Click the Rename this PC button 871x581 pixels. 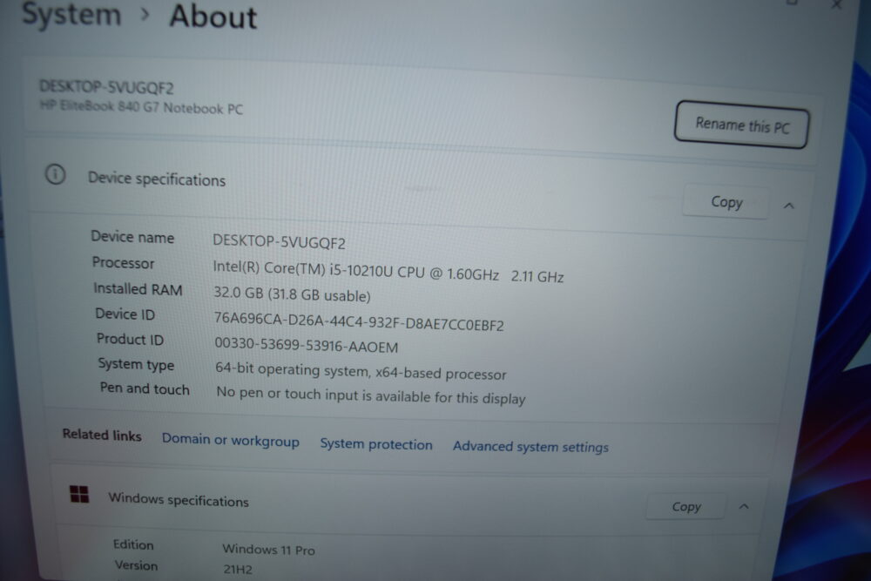pyautogui.click(x=741, y=125)
